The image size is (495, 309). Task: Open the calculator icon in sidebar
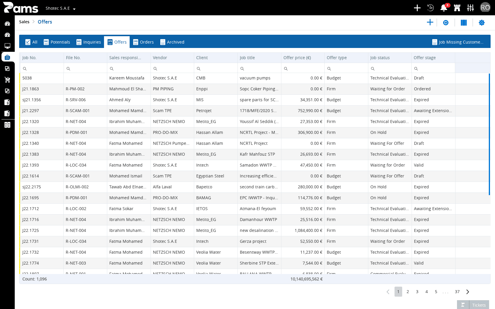pos(7,125)
